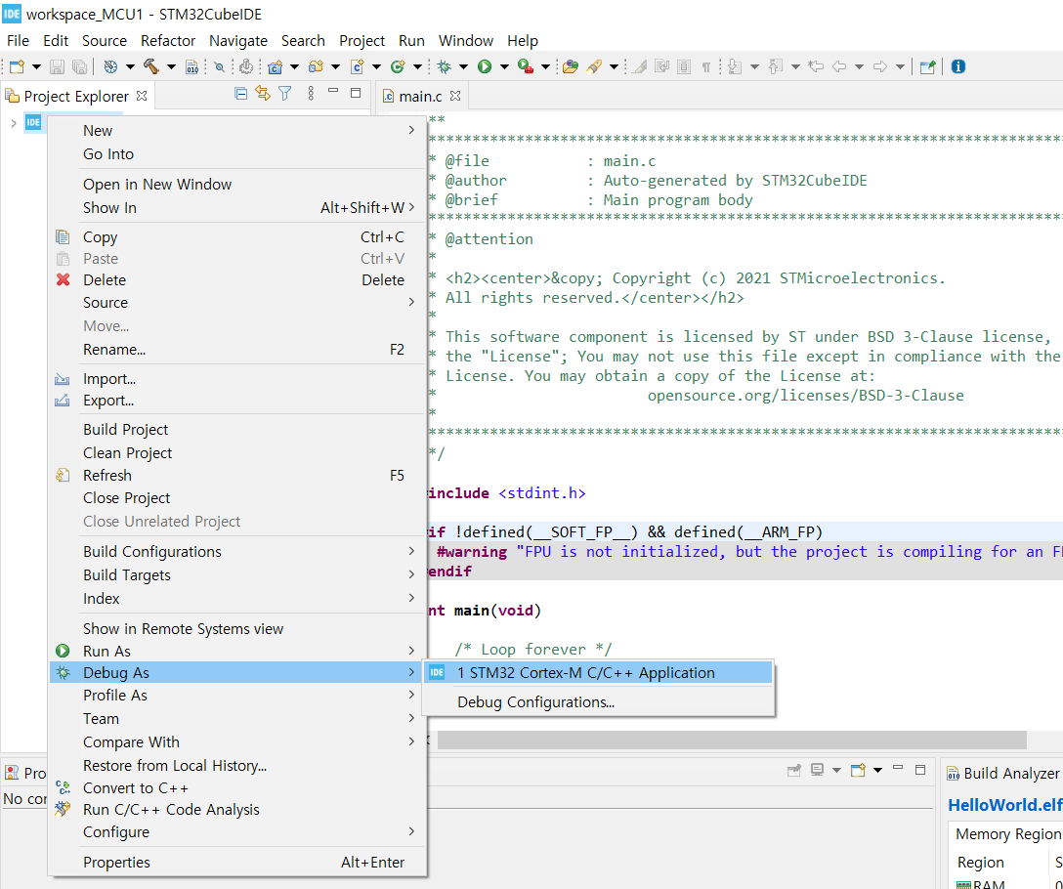
Task: Click the New C/C++ Project toolbar icon
Action: (275, 66)
